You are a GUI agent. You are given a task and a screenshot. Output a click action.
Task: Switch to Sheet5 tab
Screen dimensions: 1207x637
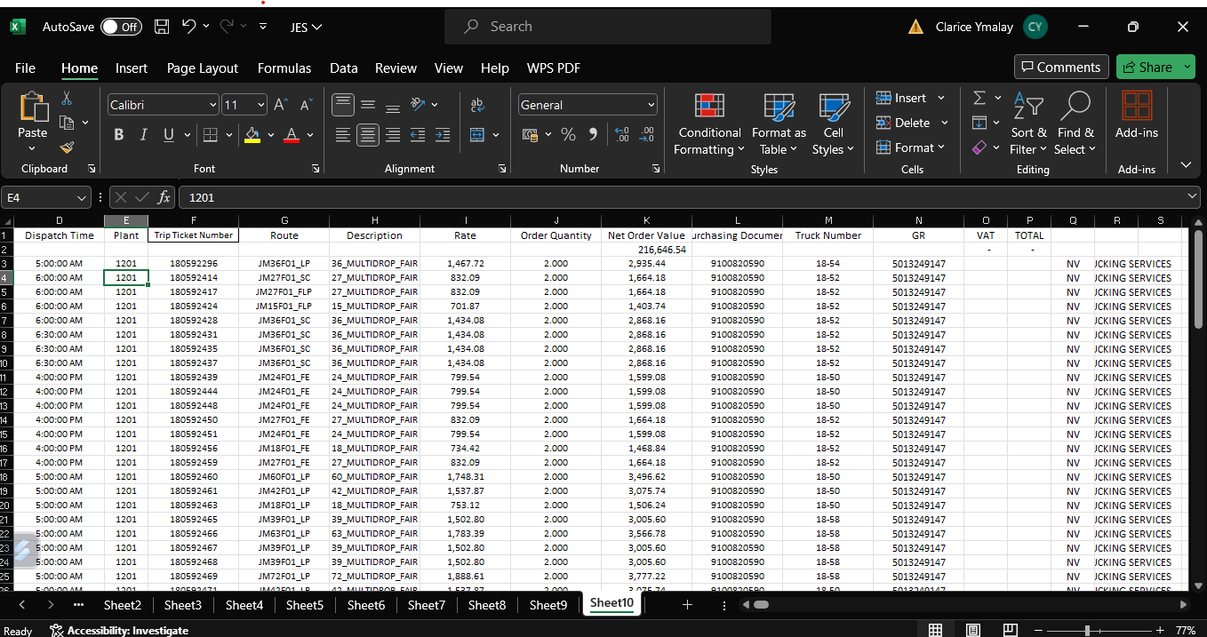pos(305,605)
